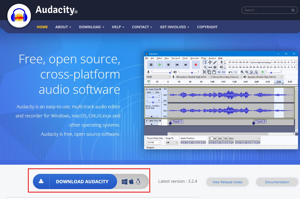Solo the Audio Track
The width and height of the screenshot is (300, 199).
tap(157, 92)
